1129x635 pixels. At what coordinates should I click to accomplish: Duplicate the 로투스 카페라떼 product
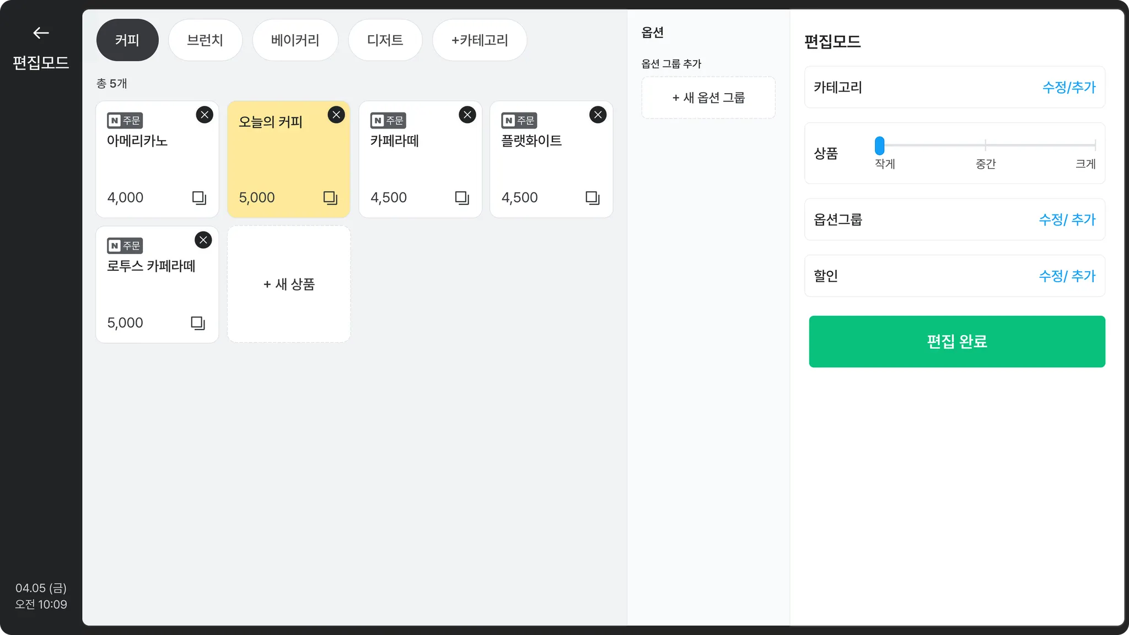[x=198, y=323]
